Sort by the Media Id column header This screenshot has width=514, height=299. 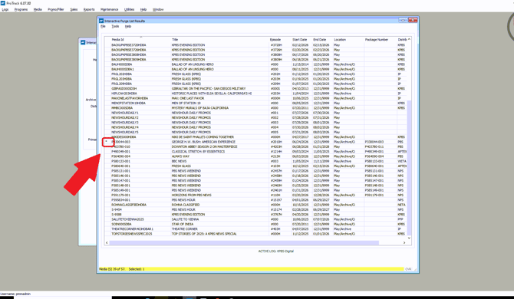(x=117, y=39)
